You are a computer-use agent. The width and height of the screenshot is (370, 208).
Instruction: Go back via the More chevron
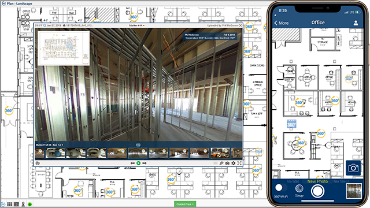[281, 23]
